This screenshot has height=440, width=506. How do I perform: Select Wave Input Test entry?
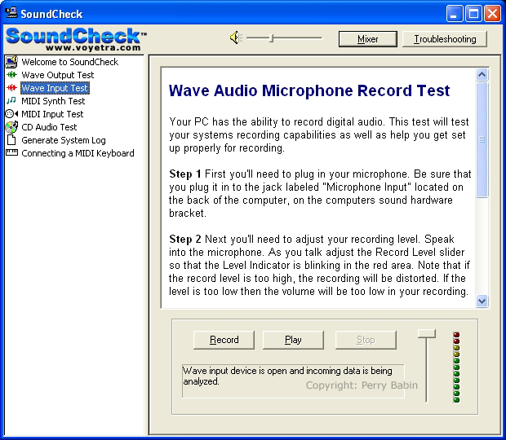click(55, 88)
